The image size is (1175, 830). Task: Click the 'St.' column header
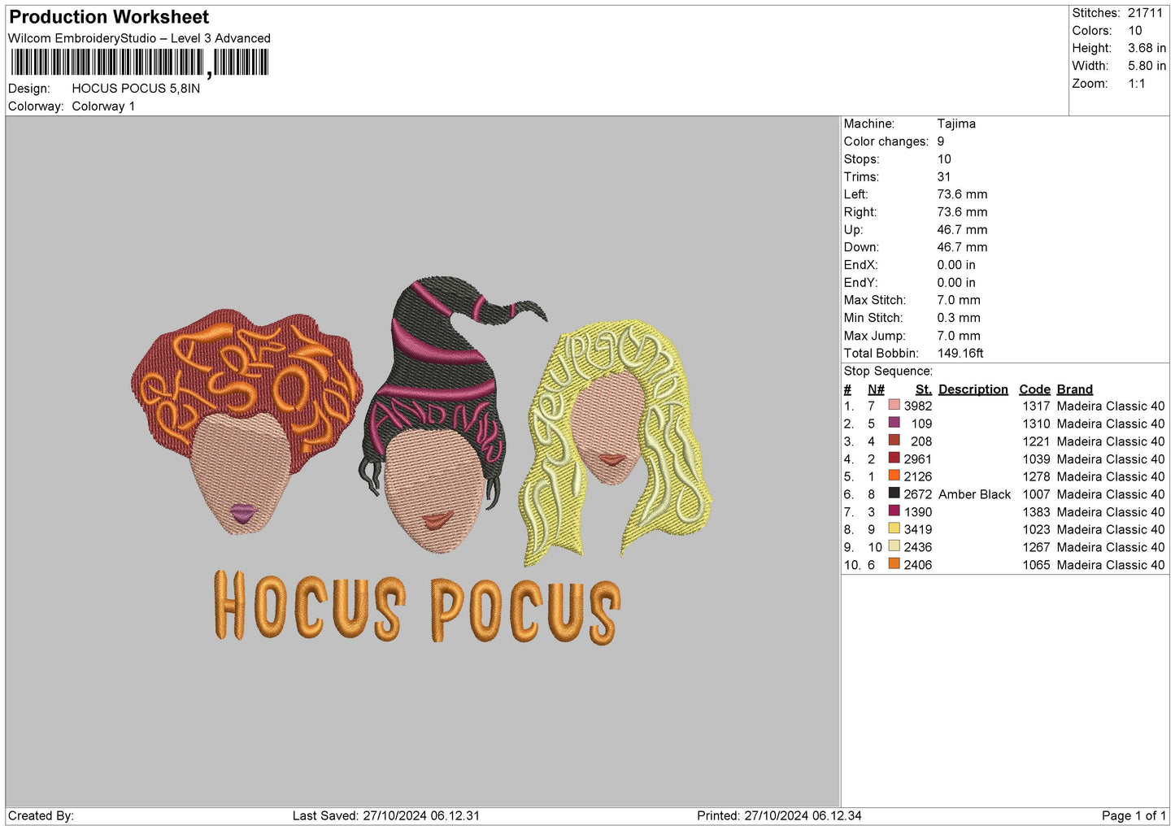pyautogui.click(x=924, y=389)
